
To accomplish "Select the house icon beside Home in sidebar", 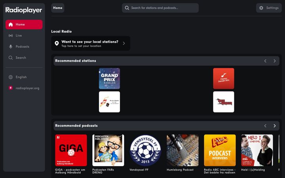I will (x=11, y=25).
